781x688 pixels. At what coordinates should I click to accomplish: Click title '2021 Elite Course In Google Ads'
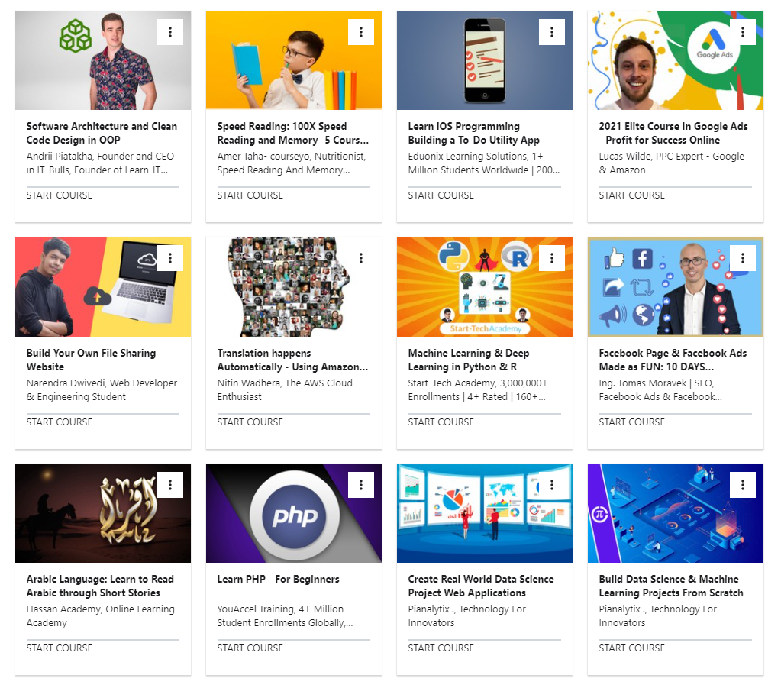(x=673, y=134)
